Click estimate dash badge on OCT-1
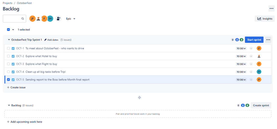 [251, 48]
